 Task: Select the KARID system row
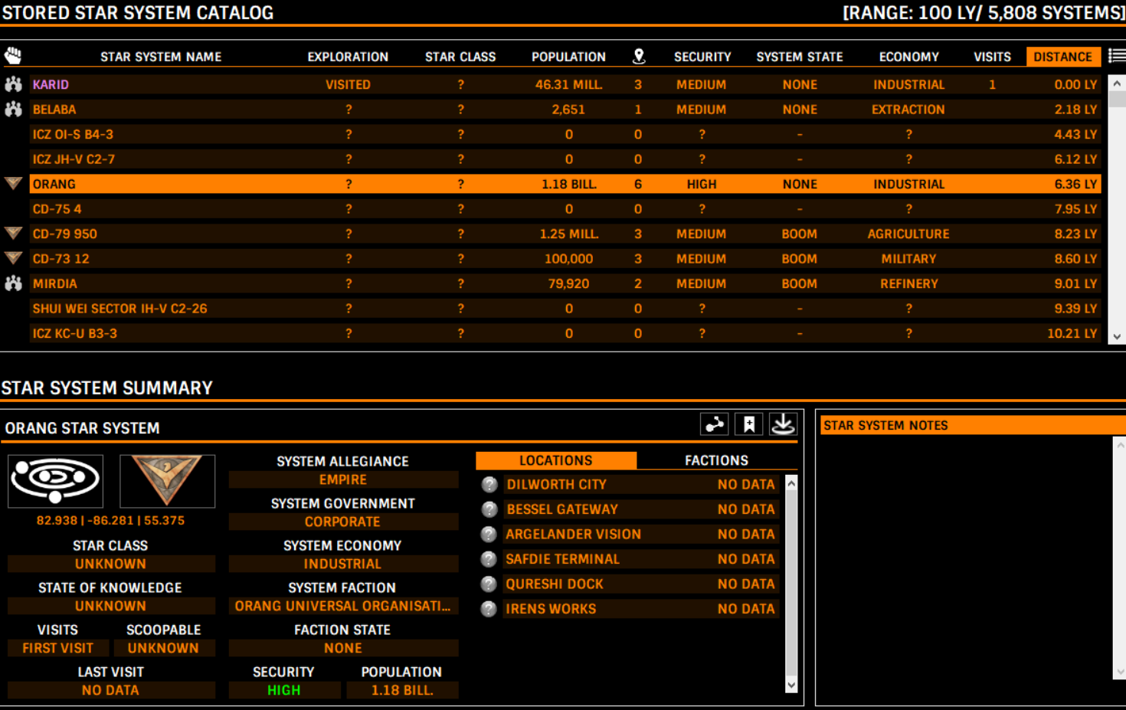tap(565, 84)
